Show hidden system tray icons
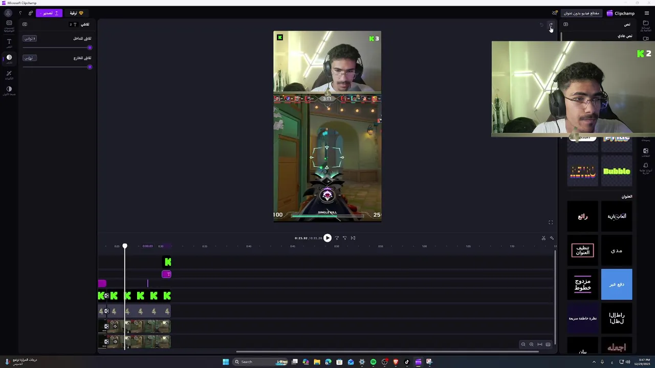Viewport: 655px width, 368px height. point(594,362)
